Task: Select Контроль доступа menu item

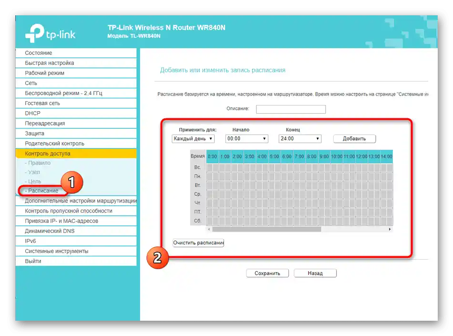Action: coord(76,154)
